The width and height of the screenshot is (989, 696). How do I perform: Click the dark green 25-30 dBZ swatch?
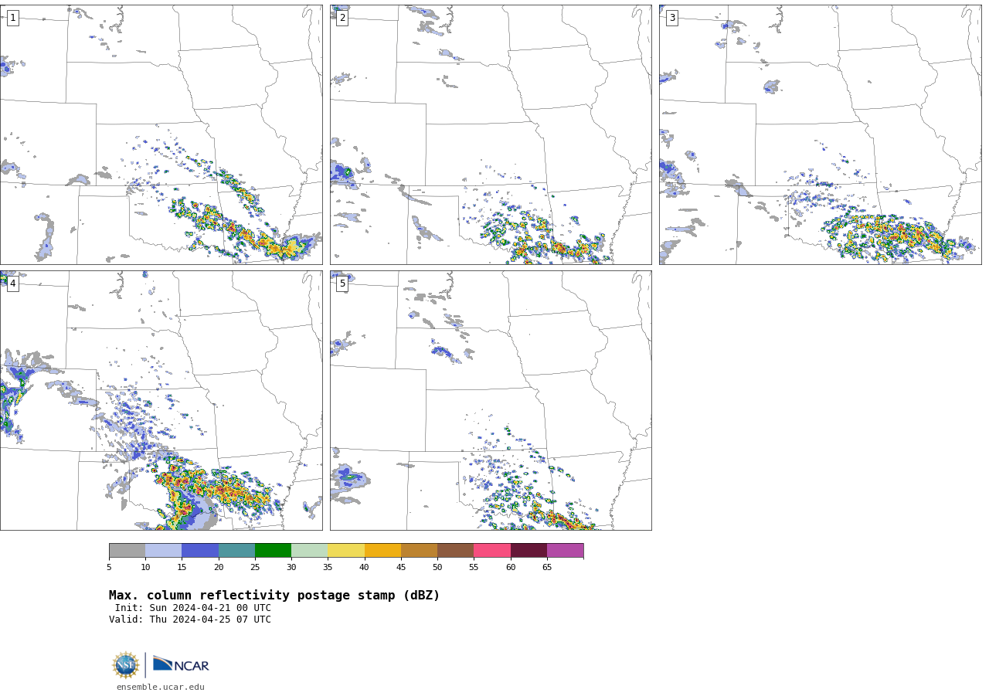tap(273, 551)
